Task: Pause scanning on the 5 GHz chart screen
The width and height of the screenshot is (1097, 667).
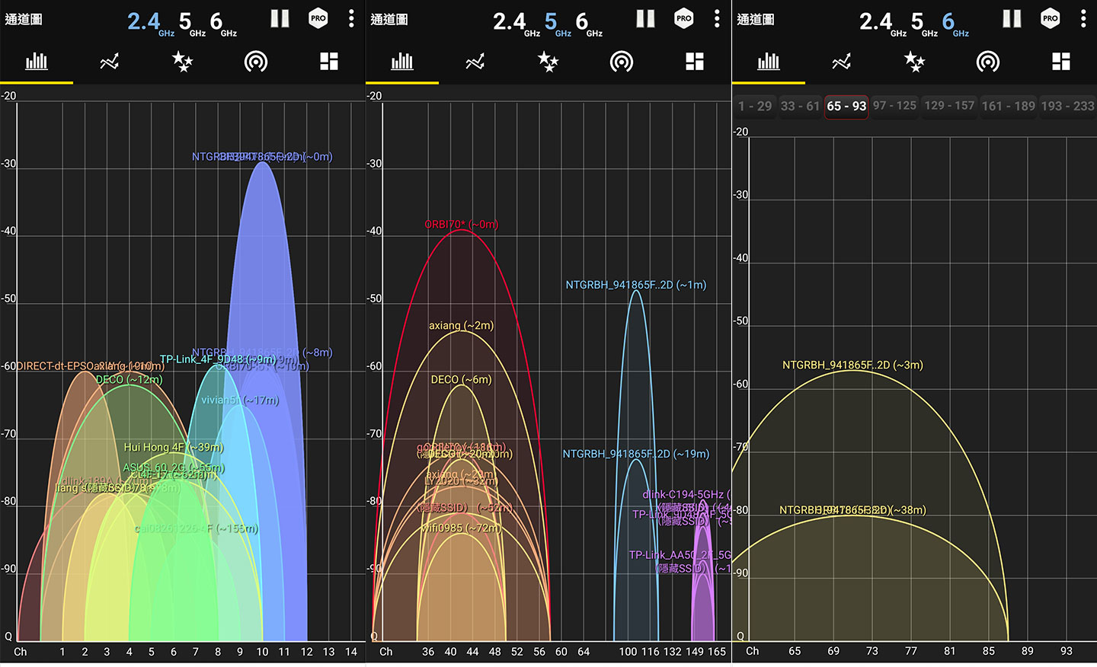Action: [x=645, y=19]
